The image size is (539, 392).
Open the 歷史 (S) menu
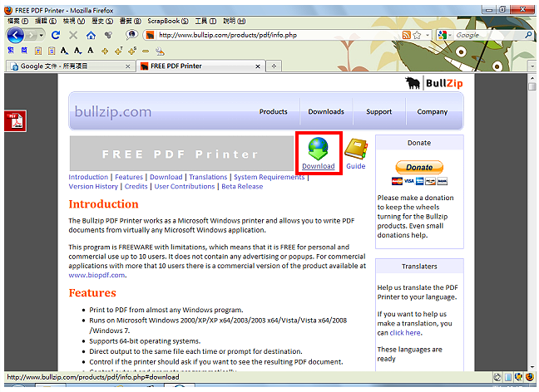(x=102, y=21)
